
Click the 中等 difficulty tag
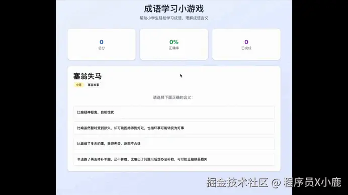click(78, 85)
